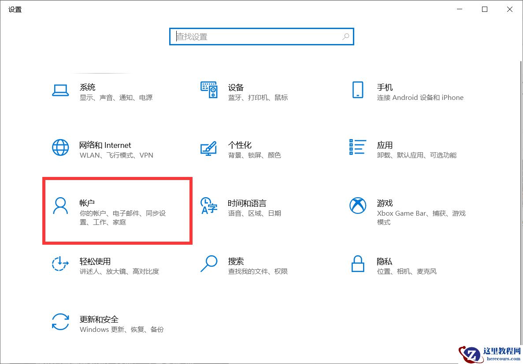Open 更新和安全 with the refresh icon
Viewport: 523px width, 364px height.
60,322
